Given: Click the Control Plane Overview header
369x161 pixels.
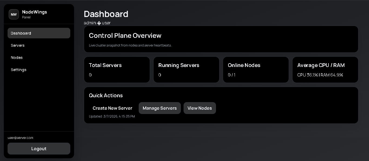Looking at the screenshot, I should [x=125, y=35].
